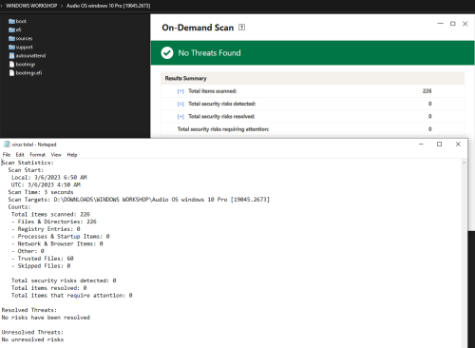This screenshot has height=348, width=475.
Task: Click the value 226 for items scanned
Action: point(427,91)
